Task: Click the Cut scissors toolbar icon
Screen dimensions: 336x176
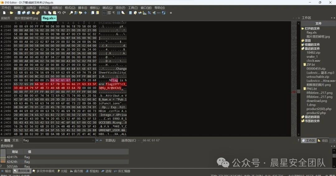Action: click(x=45, y=13)
